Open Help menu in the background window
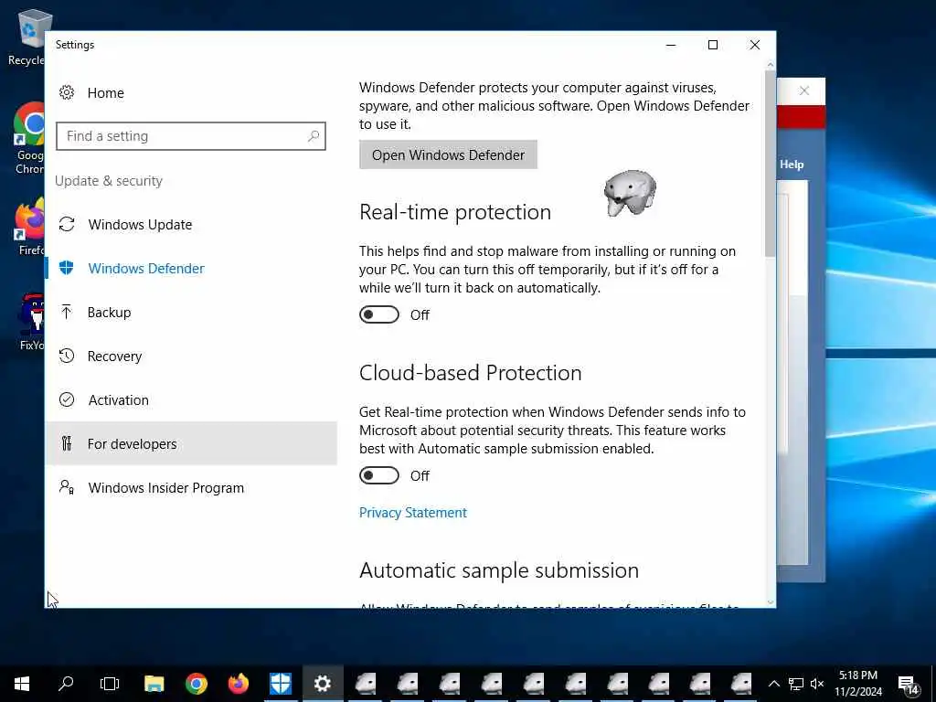Screen dimensions: 936x702 (792, 165)
